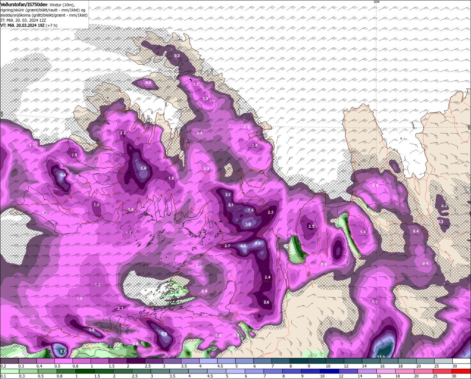
Task: Click the title text 'Veðurstofan/IS750dev'
Action: click(24, 4)
